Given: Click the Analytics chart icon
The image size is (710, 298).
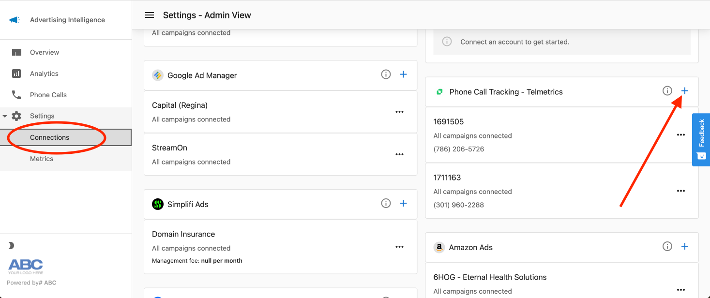Looking at the screenshot, I should coord(16,74).
